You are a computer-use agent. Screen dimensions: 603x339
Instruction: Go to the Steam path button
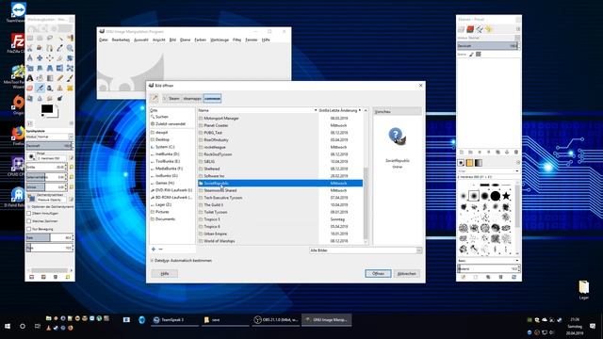pyautogui.click(x=173, y=98)
